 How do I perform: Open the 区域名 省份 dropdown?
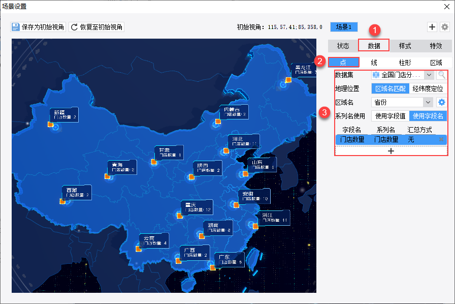[x=428, y=102]
